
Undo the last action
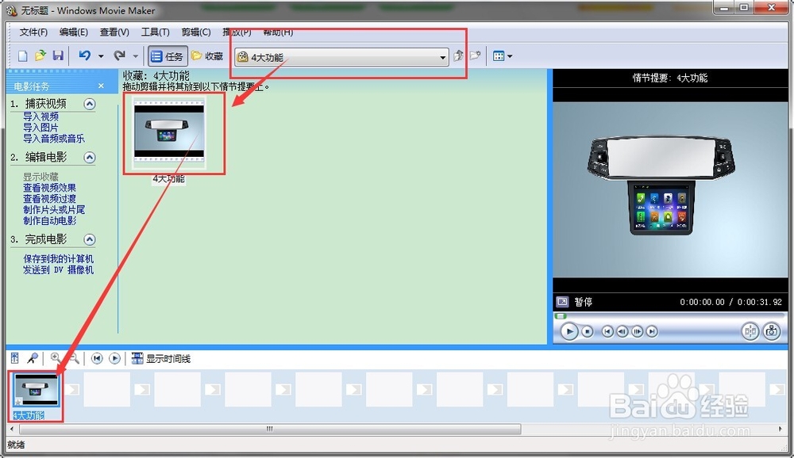(x=85, y=55)
